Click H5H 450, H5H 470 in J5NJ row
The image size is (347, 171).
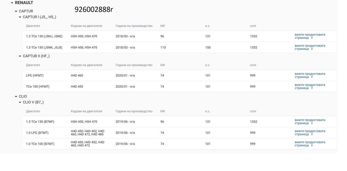click(x=84, y=36)
